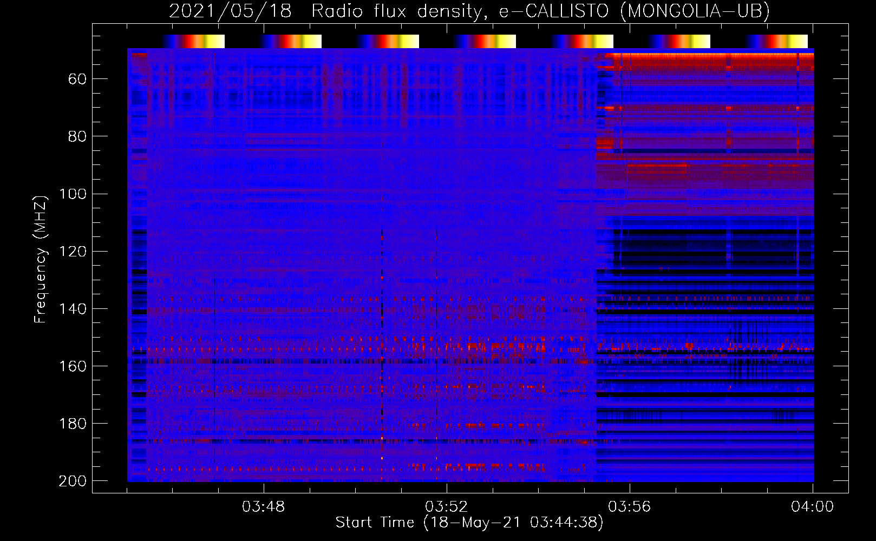Click the first color scale bar at top

click(x=193, y=41)
